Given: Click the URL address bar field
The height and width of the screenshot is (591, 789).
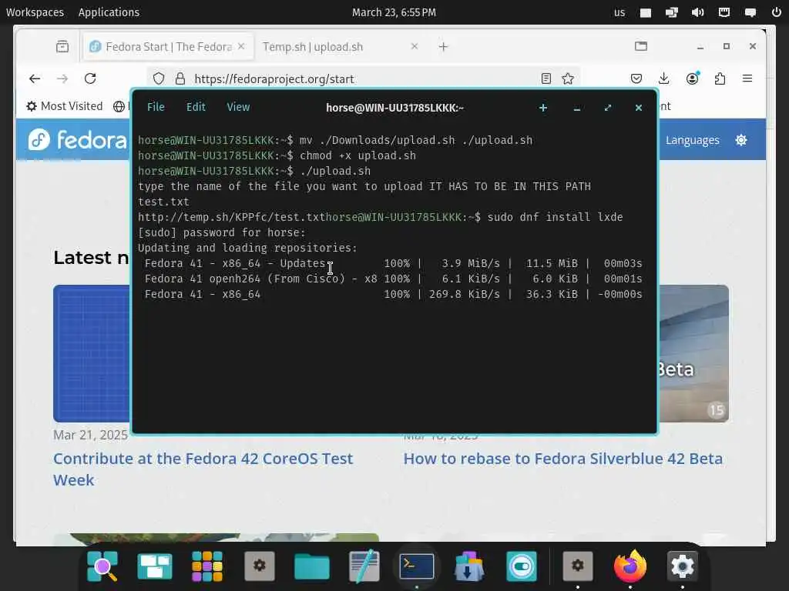Looking at the screenshot, I should 362,79.
